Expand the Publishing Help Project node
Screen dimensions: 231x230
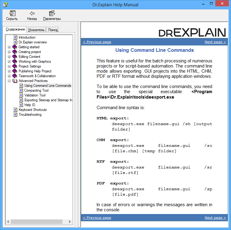tap(9, 71)
